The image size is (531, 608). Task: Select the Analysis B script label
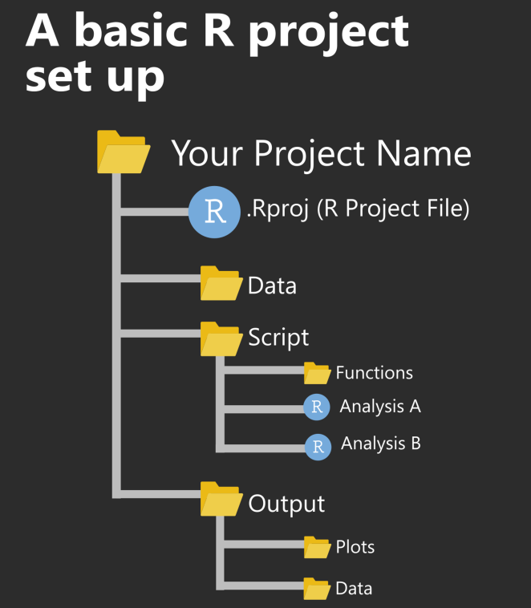[x=381, y=443]
